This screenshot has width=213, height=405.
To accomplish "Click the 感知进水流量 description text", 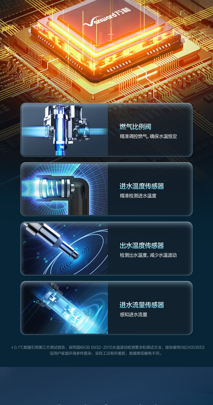I will (133, 315).
